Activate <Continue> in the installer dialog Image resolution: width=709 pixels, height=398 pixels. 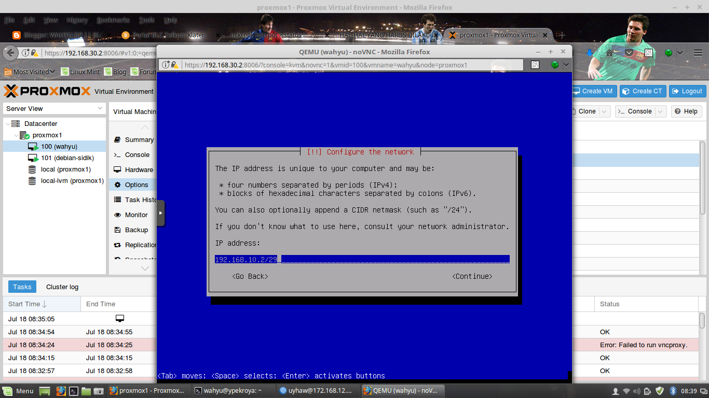472,276
